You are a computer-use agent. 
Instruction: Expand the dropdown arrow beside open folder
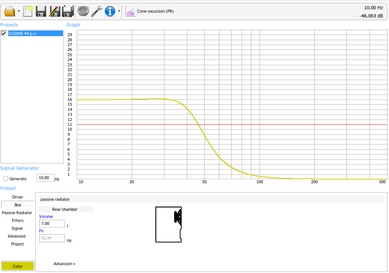(x=19, y=11)
